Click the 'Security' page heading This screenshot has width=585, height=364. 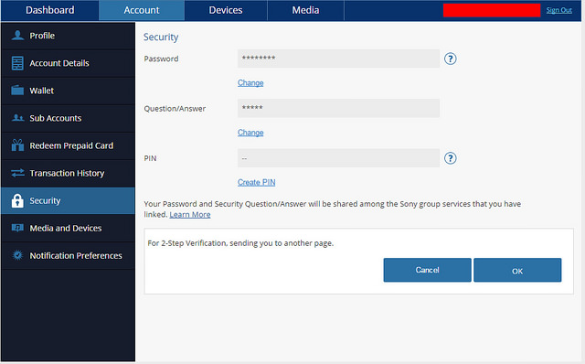click(x=161, y=37)
